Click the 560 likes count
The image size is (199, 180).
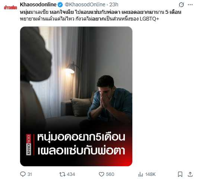point(110,174)
